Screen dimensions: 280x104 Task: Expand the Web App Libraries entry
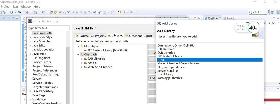point(82,67)
